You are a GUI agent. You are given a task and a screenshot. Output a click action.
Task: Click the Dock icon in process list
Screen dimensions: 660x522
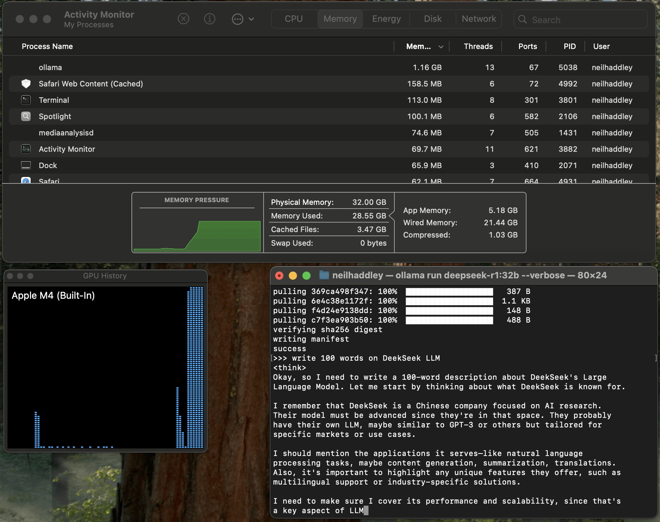(26, 165)
